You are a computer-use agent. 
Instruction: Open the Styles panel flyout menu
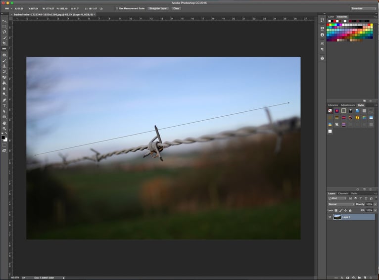376,105
